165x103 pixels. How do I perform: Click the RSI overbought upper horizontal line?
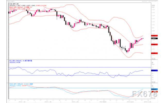click(80, 67)
